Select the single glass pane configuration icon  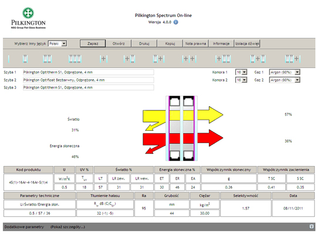click(x=9, y=59)
